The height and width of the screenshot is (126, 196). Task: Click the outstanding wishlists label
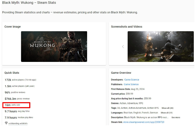coord(18,123)
